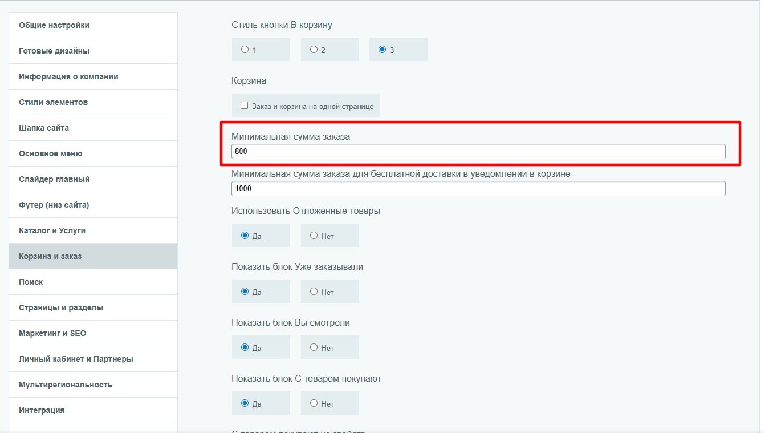The image size is (765, 433).
Task: Select 'Да' for Показать блок Уже заказывали
Action: (x=245, y=292)
